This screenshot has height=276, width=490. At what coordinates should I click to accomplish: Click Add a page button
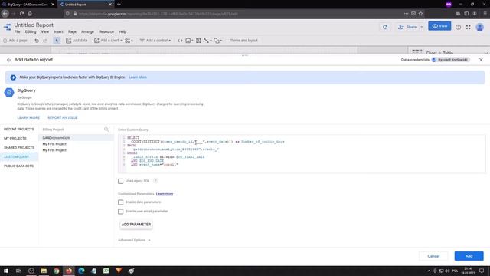click(x=15, y=41)
